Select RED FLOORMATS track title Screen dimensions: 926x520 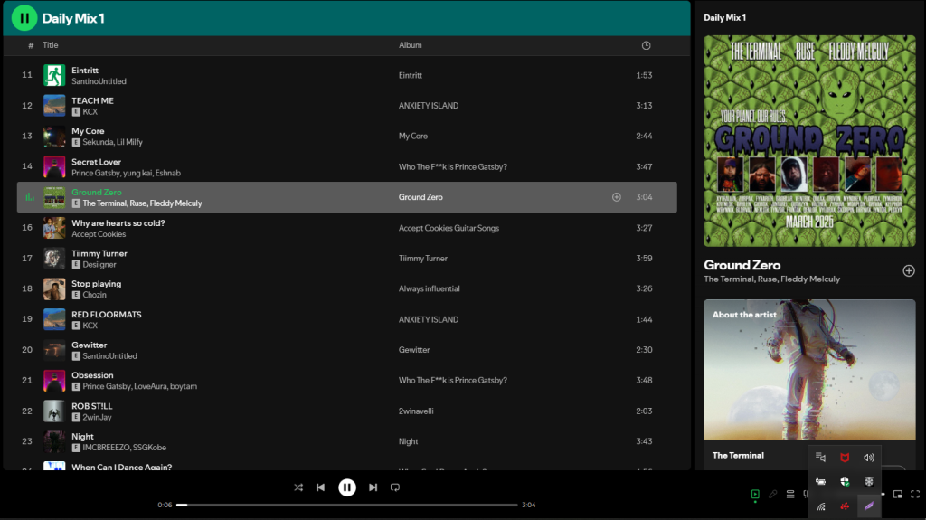[x=107, y=315]
